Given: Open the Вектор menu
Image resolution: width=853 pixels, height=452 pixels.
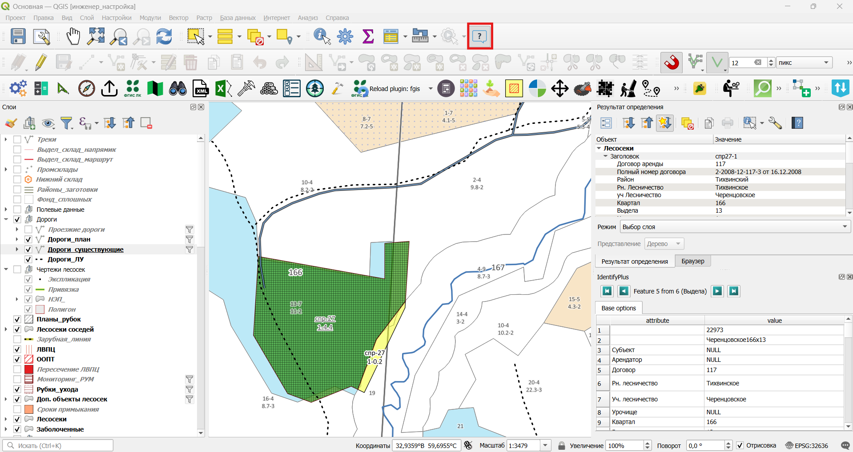Looking at the screenshot, I should [178, 18].
